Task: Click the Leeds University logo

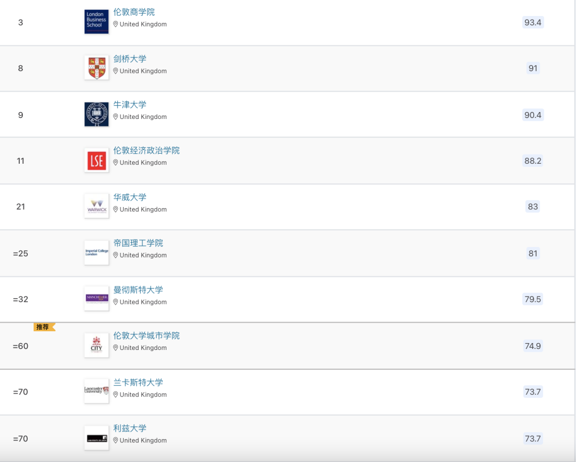Action: (x=96, y=436)
